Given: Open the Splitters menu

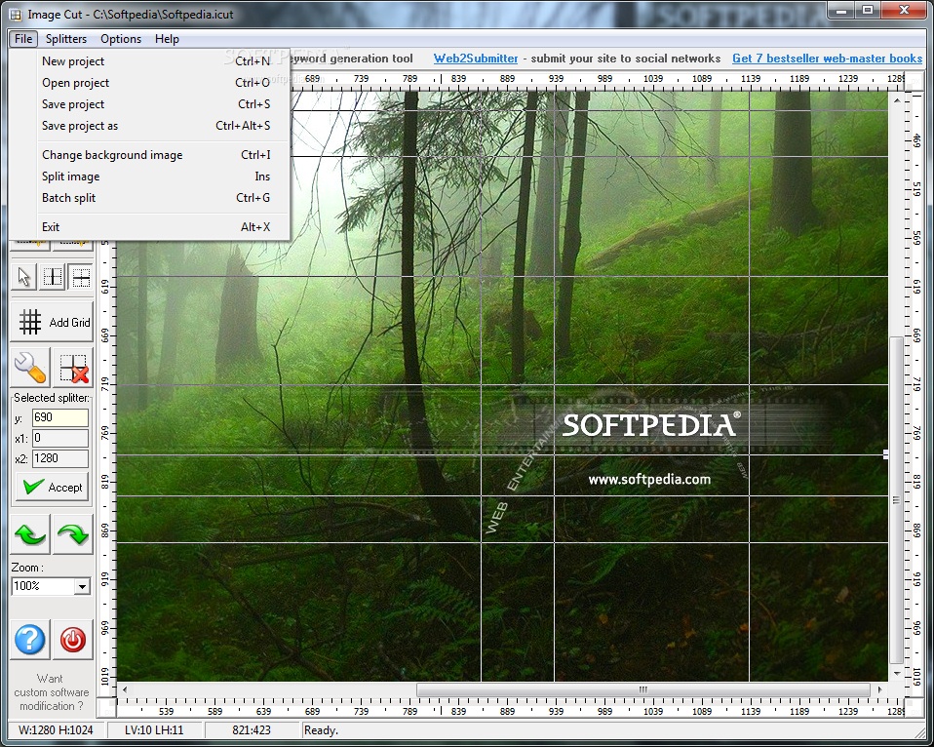Looking at the screenshot, I should (66, 39).
